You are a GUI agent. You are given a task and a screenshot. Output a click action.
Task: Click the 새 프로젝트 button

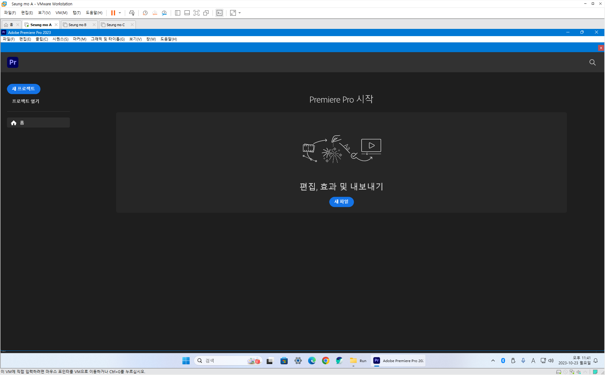click(24, 89)
